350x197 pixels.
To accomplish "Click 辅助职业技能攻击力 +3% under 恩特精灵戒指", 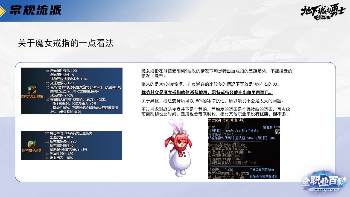I will tap(69, 150).
